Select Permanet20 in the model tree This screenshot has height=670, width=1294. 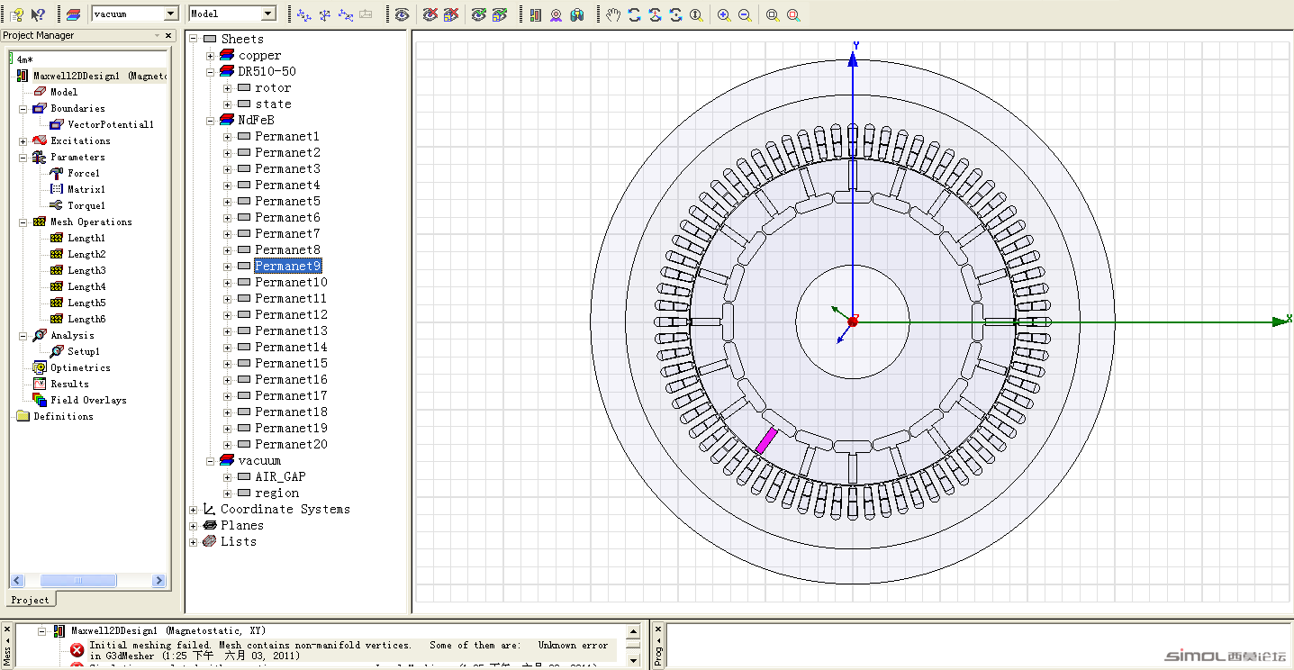(x=291, y=444)
